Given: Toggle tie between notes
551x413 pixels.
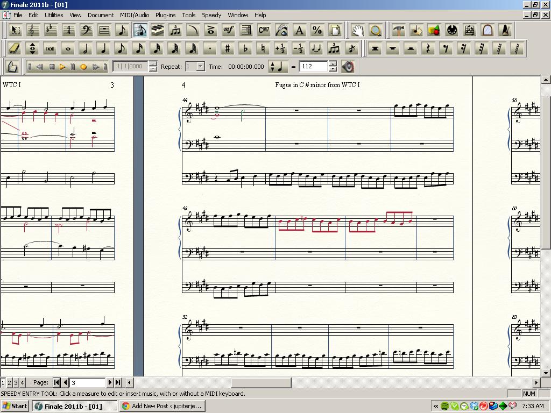Looking at the screenshot, I should coord(316,48).
